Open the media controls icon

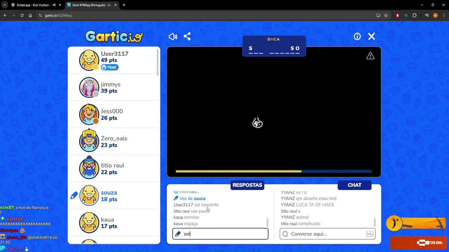click(x=427, y=15)
